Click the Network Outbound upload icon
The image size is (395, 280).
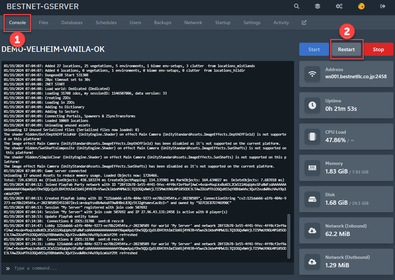tap(312, 261)
